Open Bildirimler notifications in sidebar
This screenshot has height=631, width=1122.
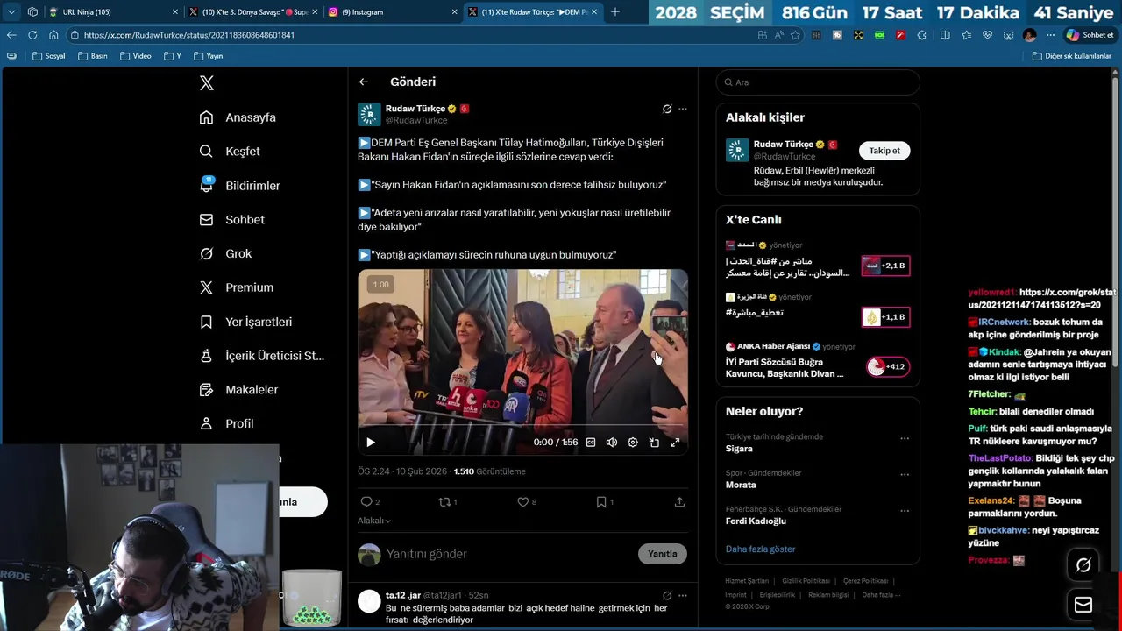click(240, 186)
